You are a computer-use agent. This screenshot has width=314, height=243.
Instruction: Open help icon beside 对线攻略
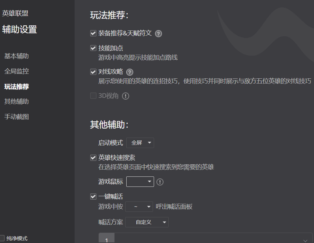(x=130, y=72)
